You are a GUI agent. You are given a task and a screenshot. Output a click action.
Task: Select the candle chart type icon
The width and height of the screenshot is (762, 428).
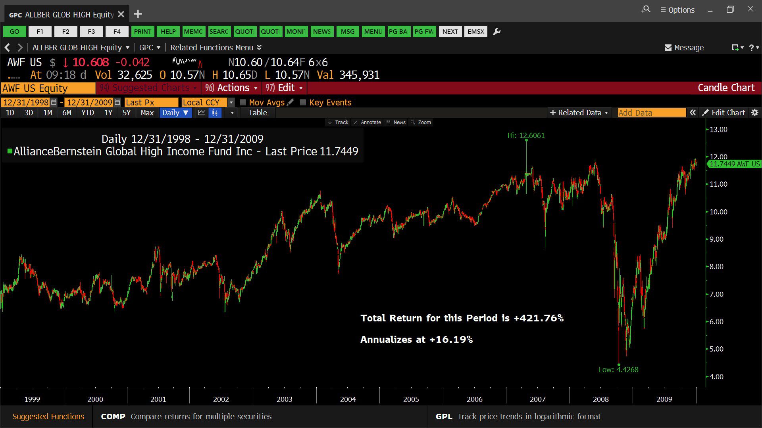215,113
